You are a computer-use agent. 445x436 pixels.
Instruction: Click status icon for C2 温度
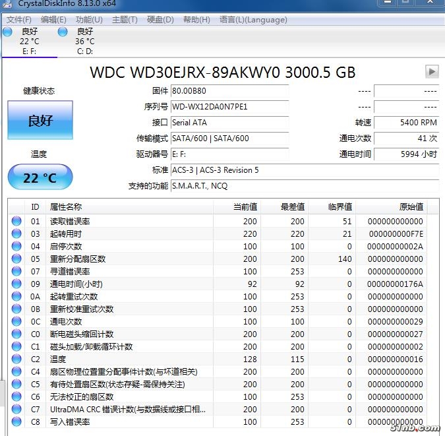[x=16, y=359]
